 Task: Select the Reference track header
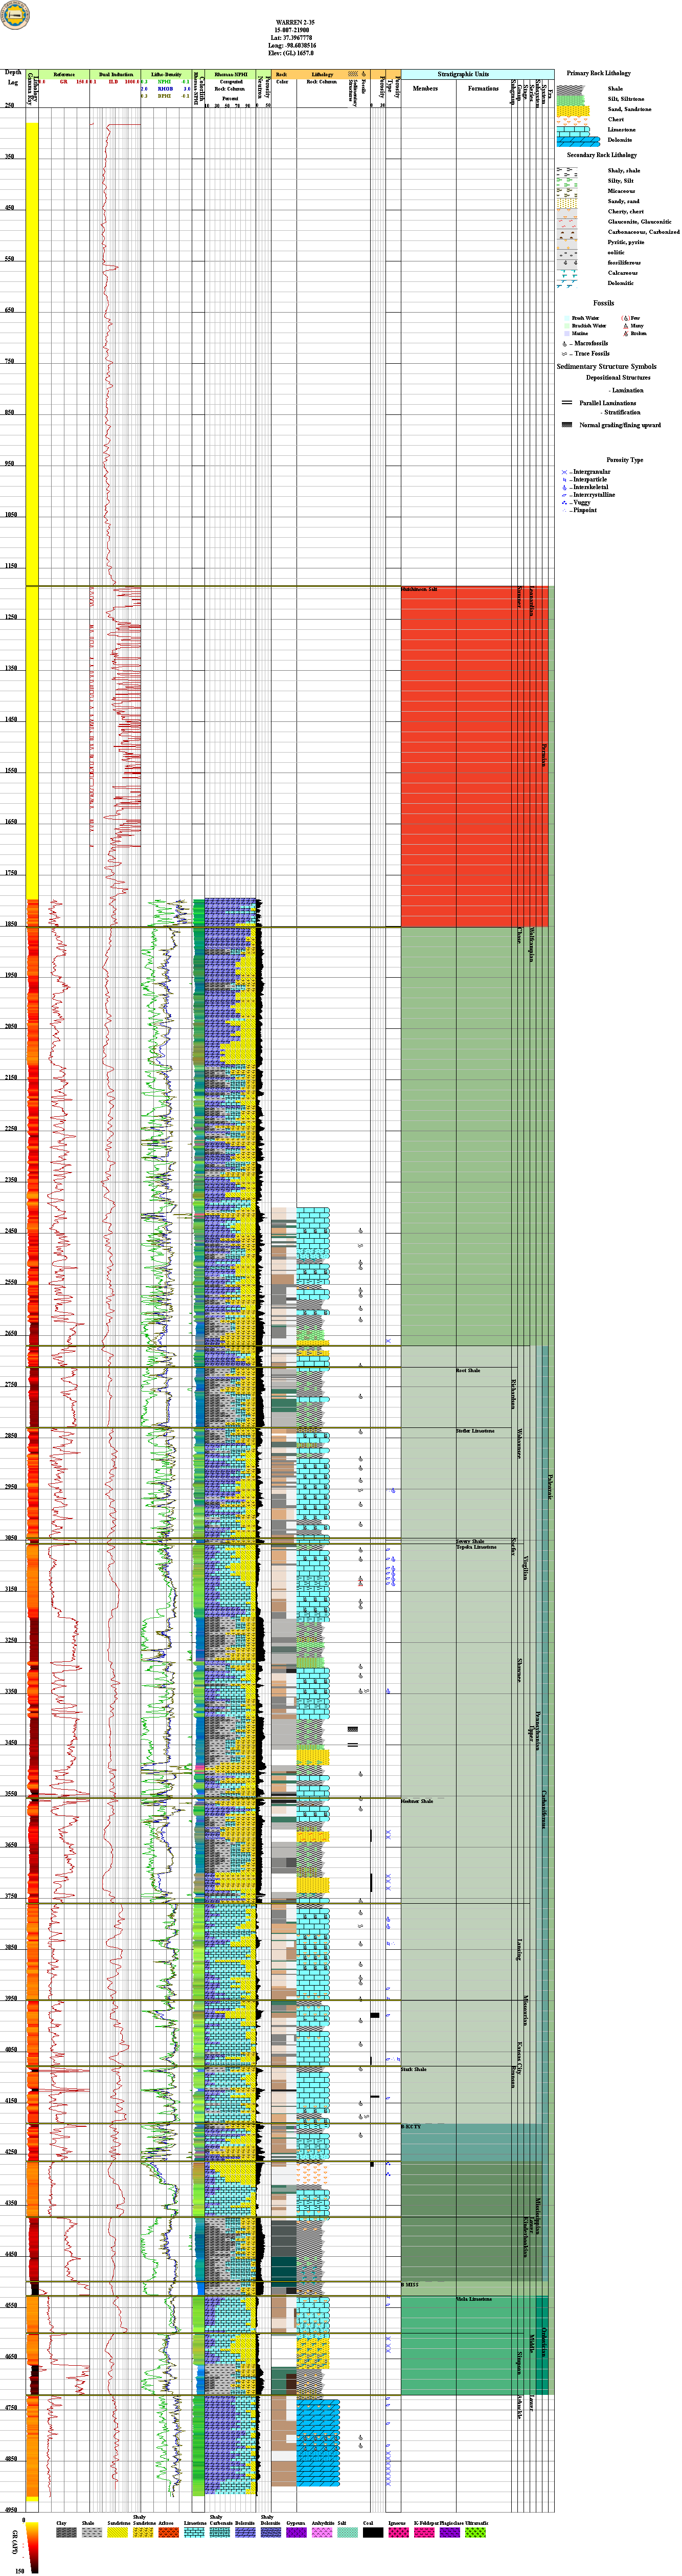click(64, 74)
